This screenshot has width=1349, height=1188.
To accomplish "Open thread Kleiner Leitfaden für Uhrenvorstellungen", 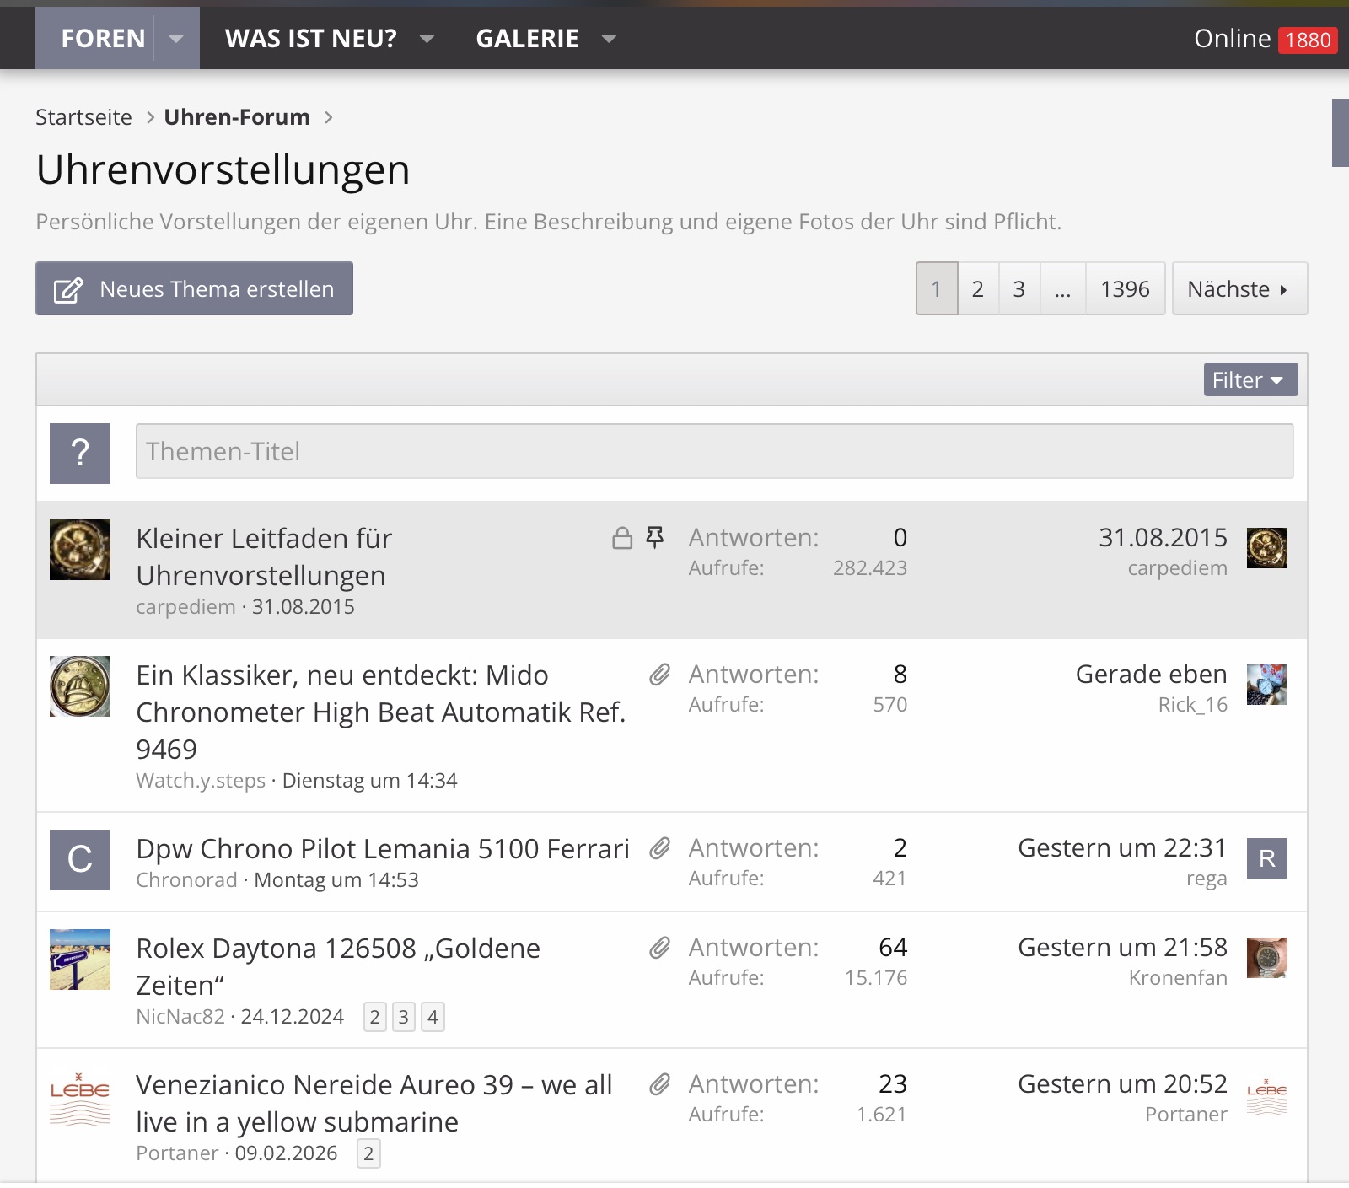I will [264, 556].
